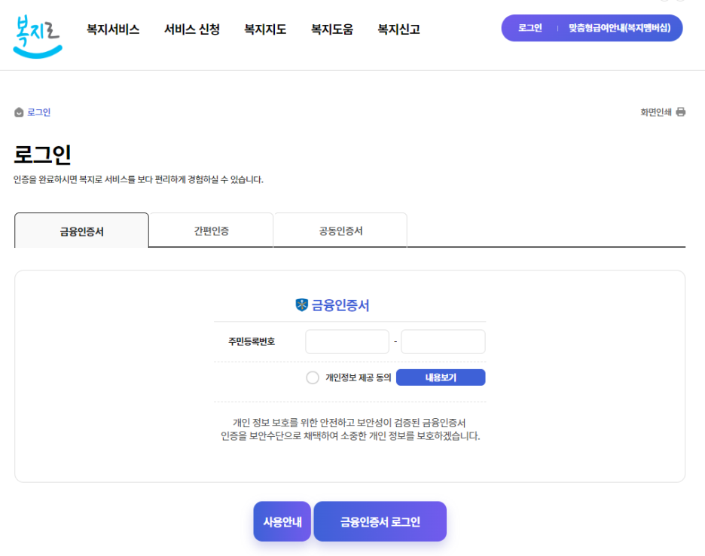Select the 금융인증서 tab
Image resolution: width=705 pixels, height=556 pixels.
[x=81, y=230]
